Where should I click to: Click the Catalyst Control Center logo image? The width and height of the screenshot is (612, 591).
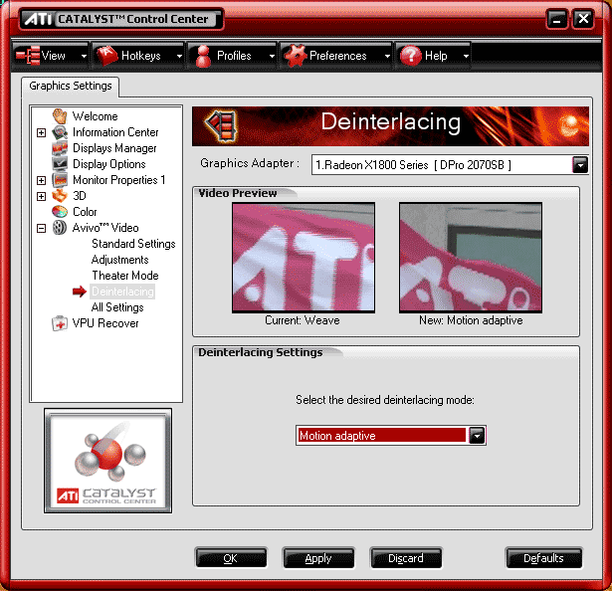(107, 461)
